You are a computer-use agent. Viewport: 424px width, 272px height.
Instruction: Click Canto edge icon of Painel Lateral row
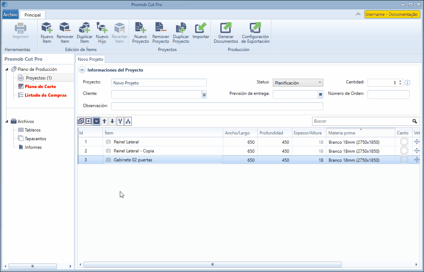pyautogui.click(x=404, y=142)
